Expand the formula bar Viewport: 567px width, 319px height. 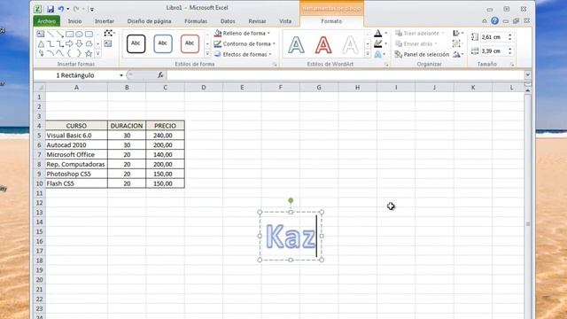point(528,74)
